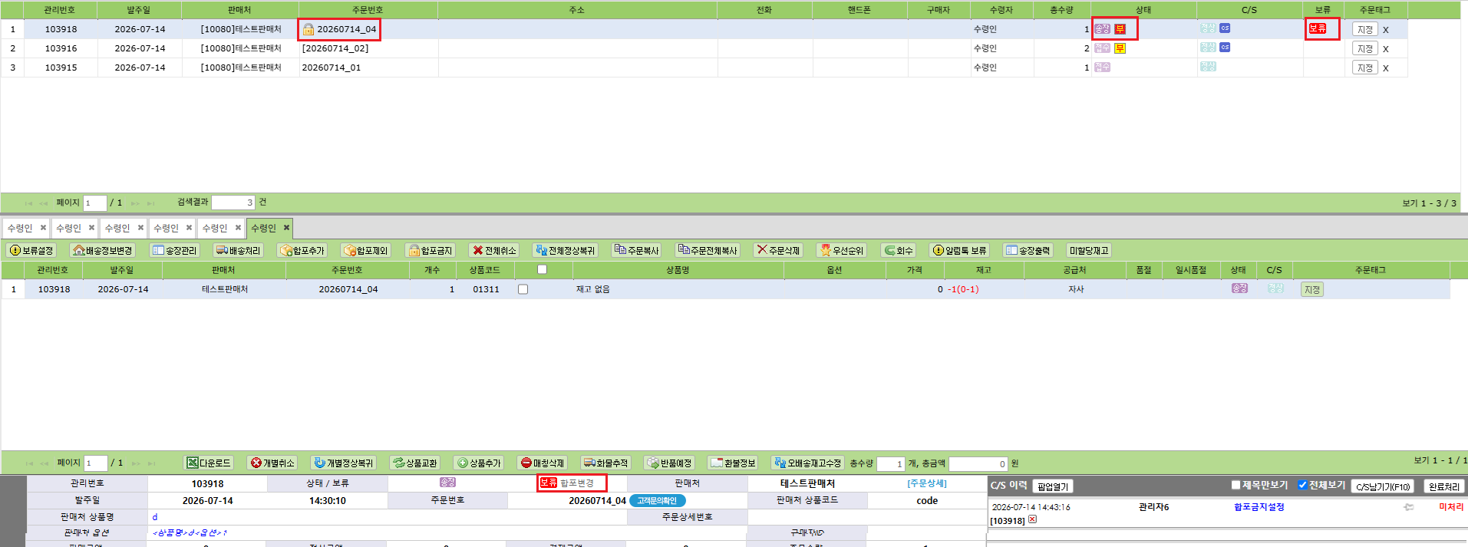Image resolution: width=1468 pixels, height=547 pixels.
Task: Click 주문전체복사 copy entire order button
Action: (708, 250)
